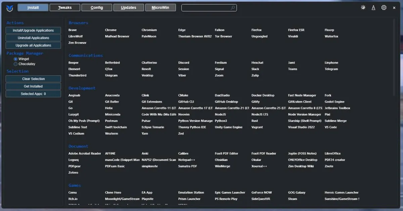Select GOG Galaxy entry
This screenshot has height=211, width=403.
(x=297, y=193)
